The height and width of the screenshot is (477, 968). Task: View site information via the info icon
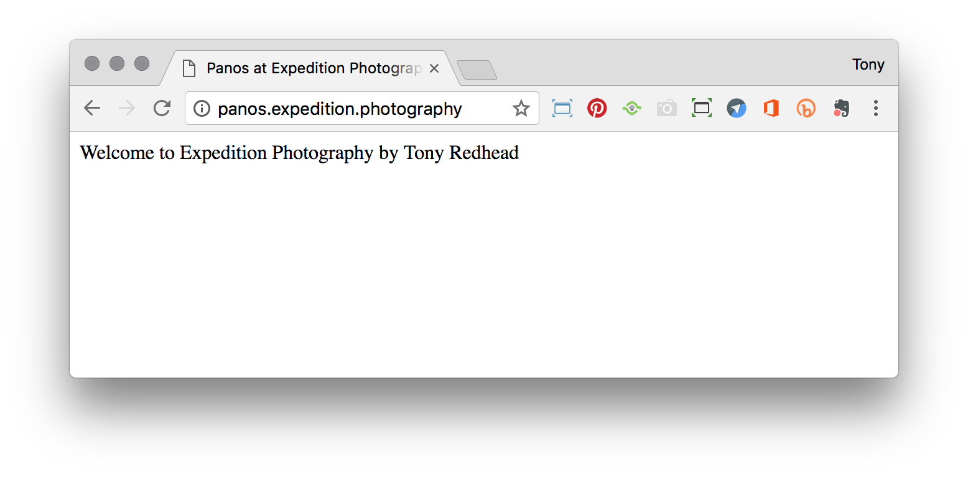point(202,109)
